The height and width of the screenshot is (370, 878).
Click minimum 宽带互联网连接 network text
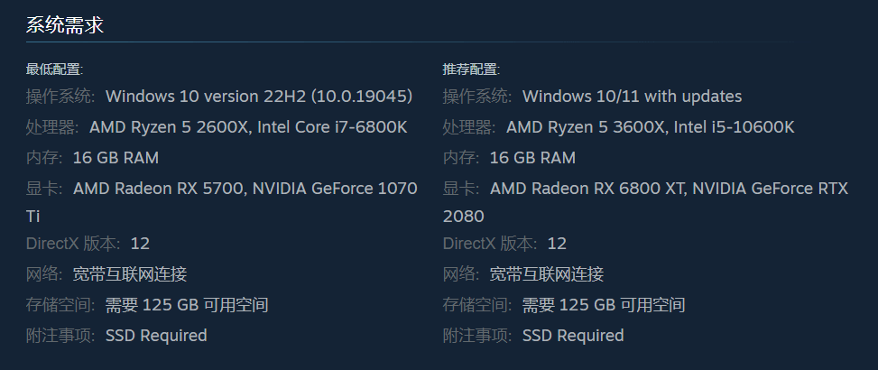(130, 274)
